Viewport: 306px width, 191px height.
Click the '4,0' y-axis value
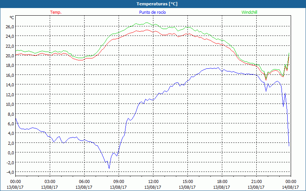[x=11, y=133]
